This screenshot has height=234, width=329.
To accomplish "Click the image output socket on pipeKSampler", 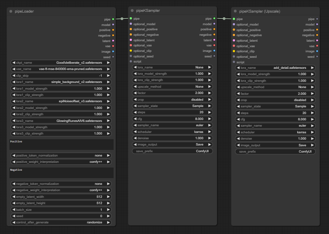I will click(214, 51).
